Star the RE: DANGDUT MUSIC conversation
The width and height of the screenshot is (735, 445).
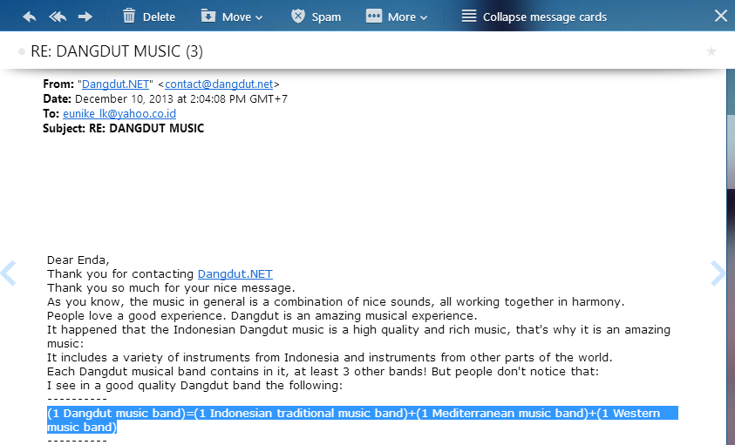(711, 51)
